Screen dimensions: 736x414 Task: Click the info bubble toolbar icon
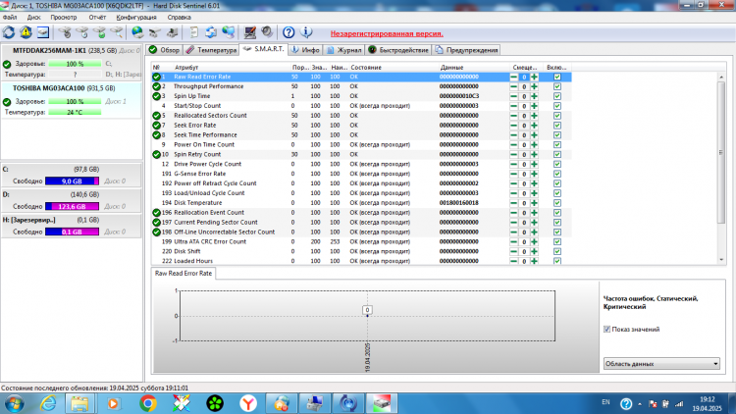(306, 32)
